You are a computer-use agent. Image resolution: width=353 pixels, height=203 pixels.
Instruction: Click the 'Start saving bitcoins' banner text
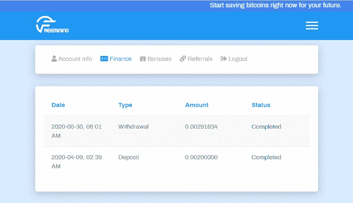(276, 5)
